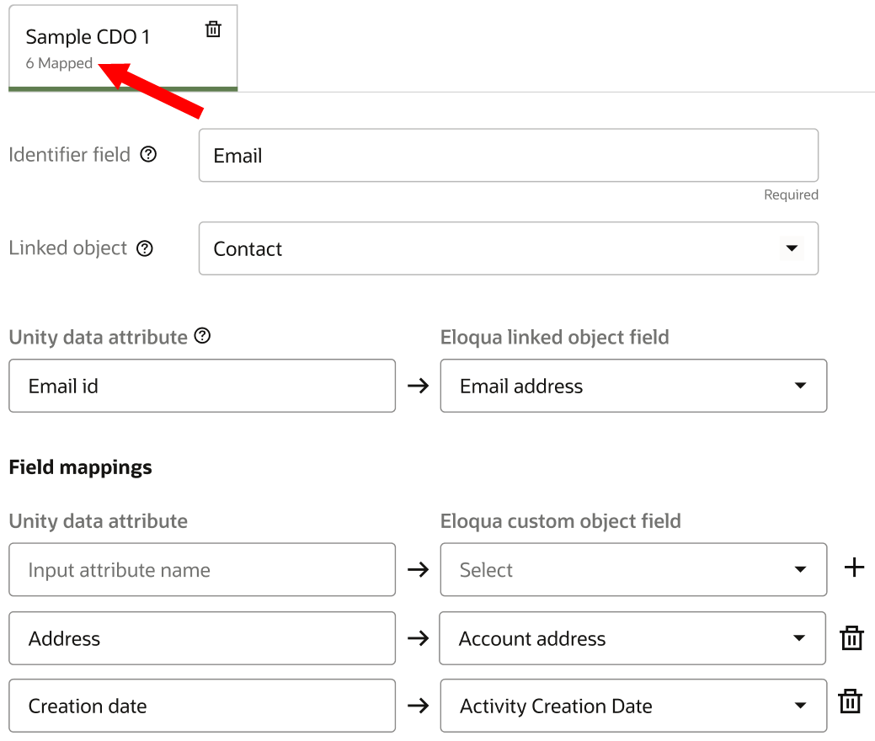875x741 pixels.
Task: Click the Field mappings heading
Action: [81, 467]
